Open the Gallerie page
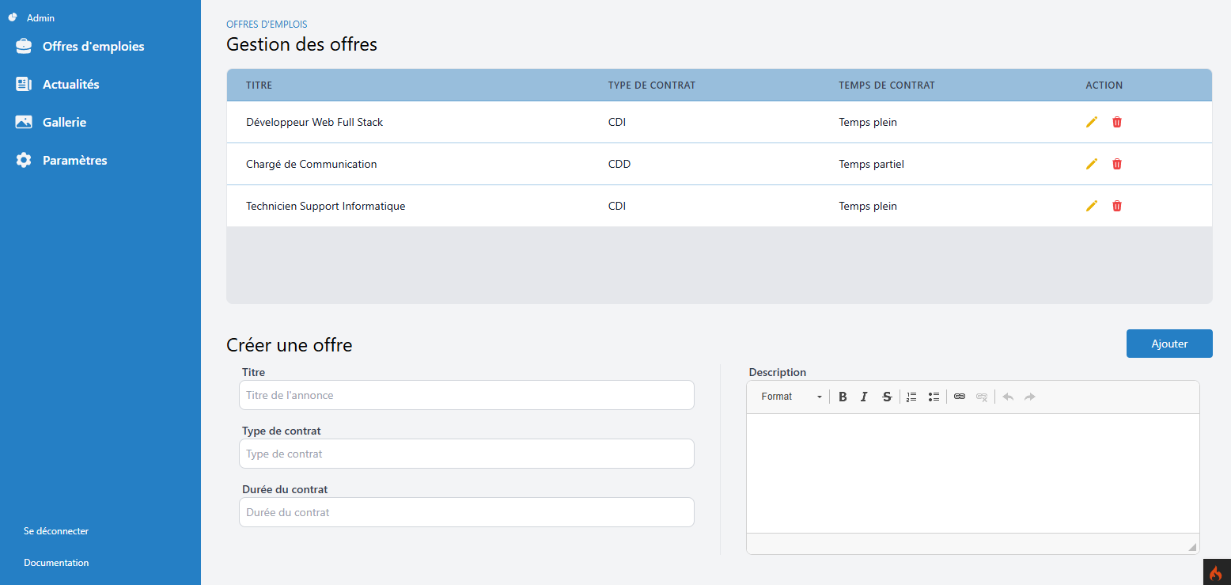1231x585 pixels. [x=64, y=123]
